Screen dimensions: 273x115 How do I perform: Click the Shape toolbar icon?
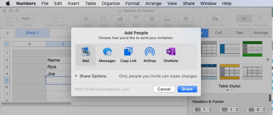tap(152, 19)
